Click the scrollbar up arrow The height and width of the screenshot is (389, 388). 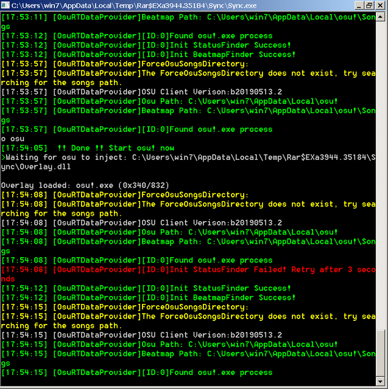pyautogui.click(x=380, y=17)
